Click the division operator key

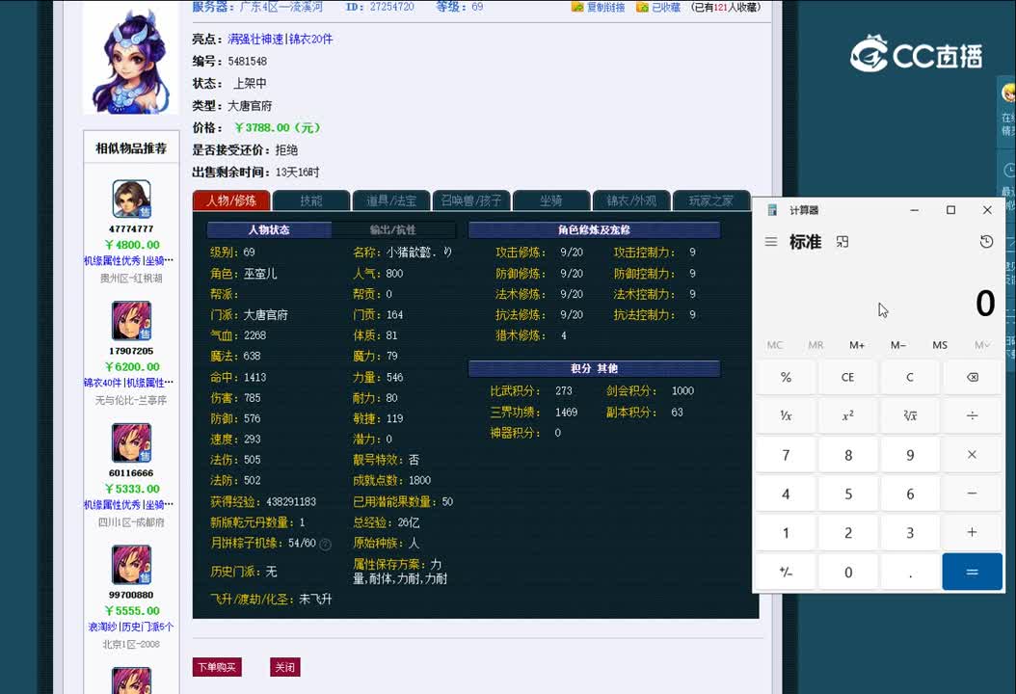coord(972,415)
